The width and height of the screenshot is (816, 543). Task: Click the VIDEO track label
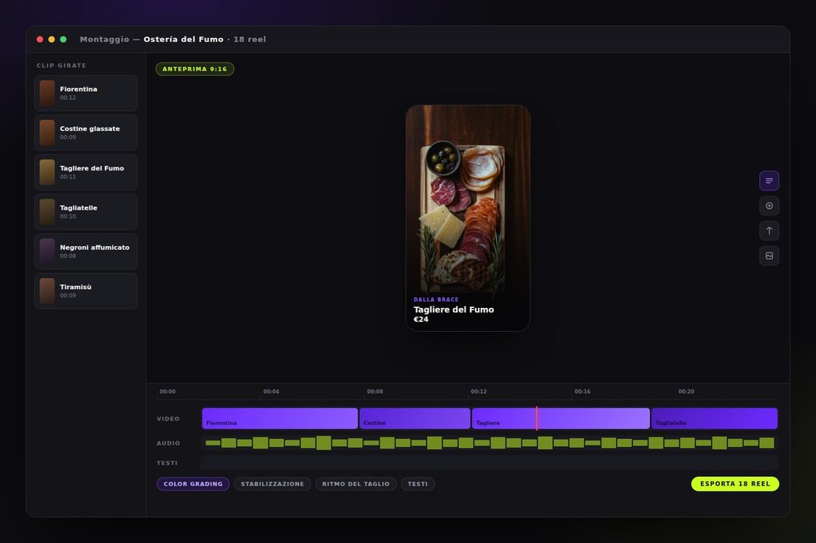click(x=168, y=419)
